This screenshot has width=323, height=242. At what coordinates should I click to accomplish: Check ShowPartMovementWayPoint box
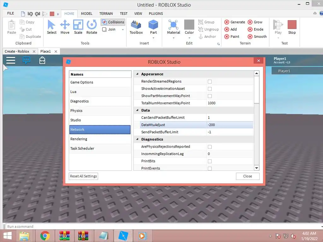coord(210,96)
